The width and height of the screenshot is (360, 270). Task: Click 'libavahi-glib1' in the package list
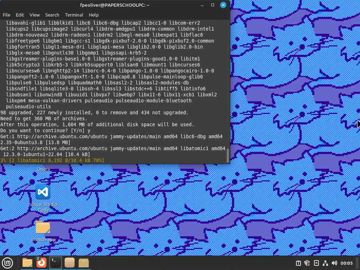pos(25,23)
